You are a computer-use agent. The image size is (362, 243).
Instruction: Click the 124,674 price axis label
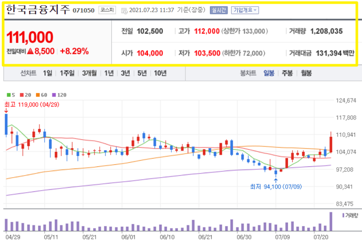pos(346,101)
